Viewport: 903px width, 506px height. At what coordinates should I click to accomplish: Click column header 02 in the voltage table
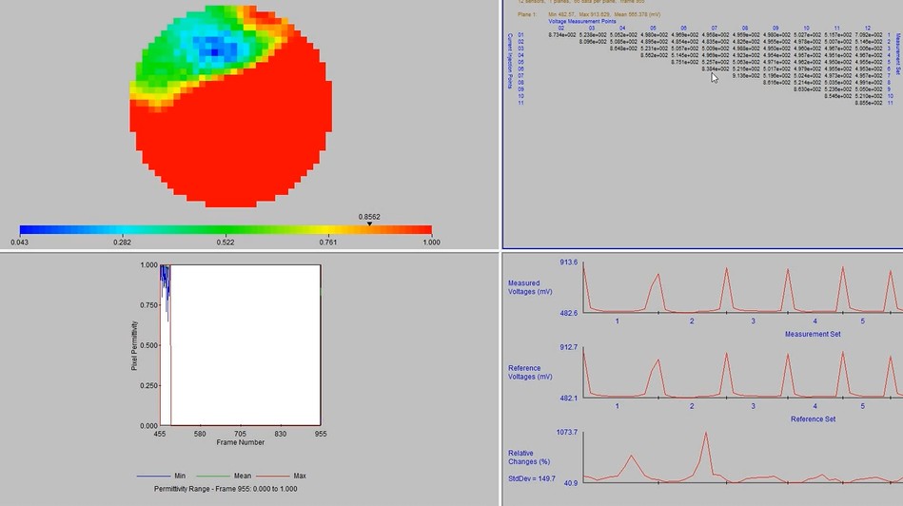[560, 29]
